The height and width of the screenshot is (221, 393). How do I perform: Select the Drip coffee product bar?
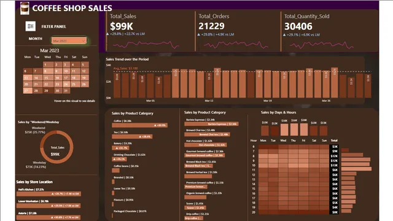pos(194,219)
